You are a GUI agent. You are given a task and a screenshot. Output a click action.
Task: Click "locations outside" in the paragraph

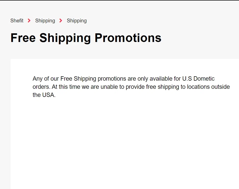[x=208, y=87]
